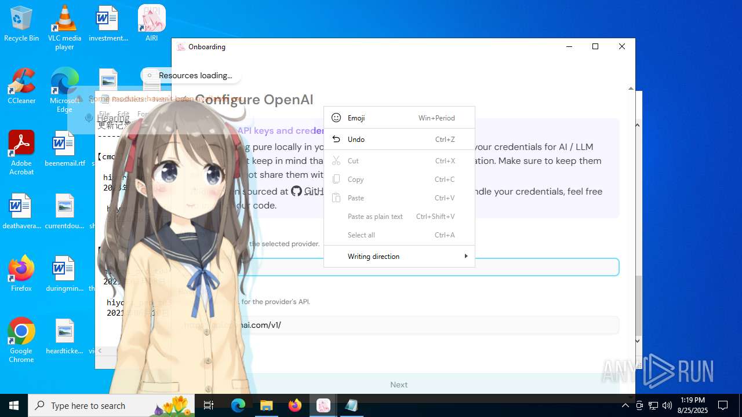Click the File menu in Notepad
The height and width of the screenshot is (417, 742).
tap(104, 114)
